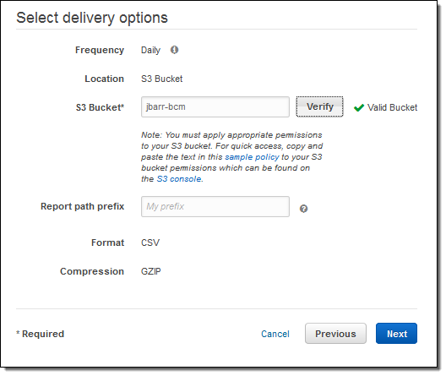Focus the S3 Bucket name field
Image resolution: width=446 pixels, height=376 pixels.
coord(215,107)
